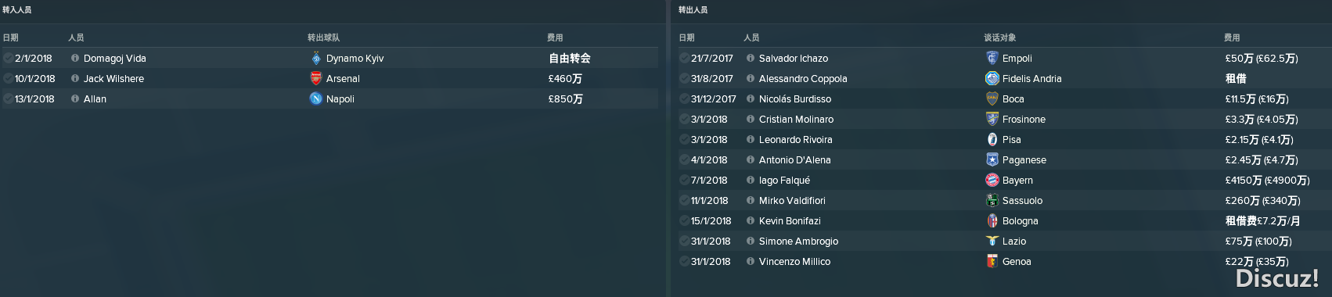The width and height of the screenshot is (1332, 297).
Task: Select the 转出人员 section heading
Action: pyautogui.click(x=693, y=10)
